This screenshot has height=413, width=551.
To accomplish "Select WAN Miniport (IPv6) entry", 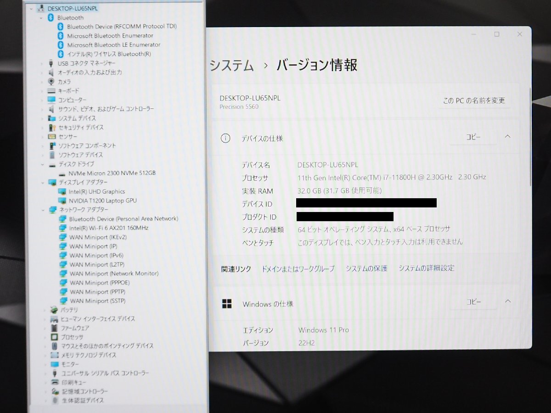I will click(96, 255).
